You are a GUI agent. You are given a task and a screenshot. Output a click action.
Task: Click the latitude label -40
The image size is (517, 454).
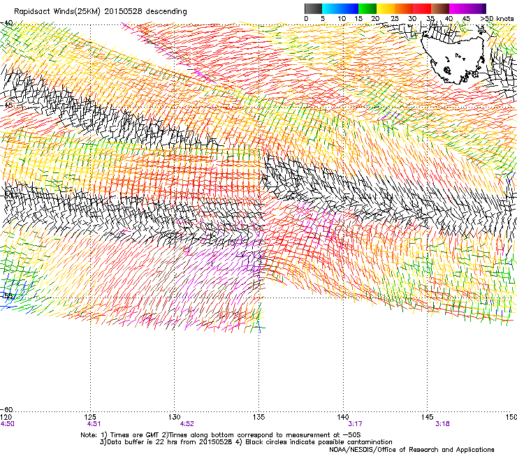coord(7,23)
